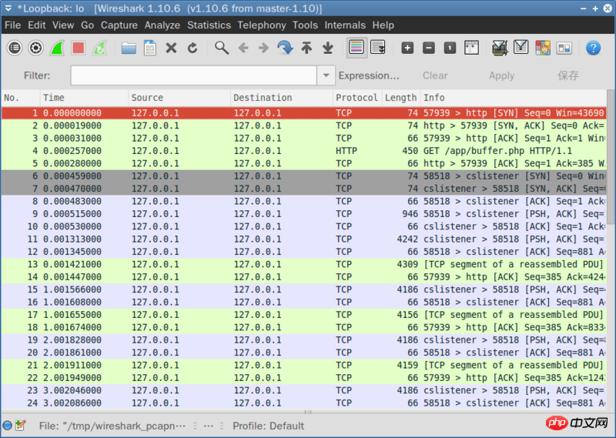The height and width of the screenshot is (438, 616).
Task: Open the Capture menu
Action: 119,25
